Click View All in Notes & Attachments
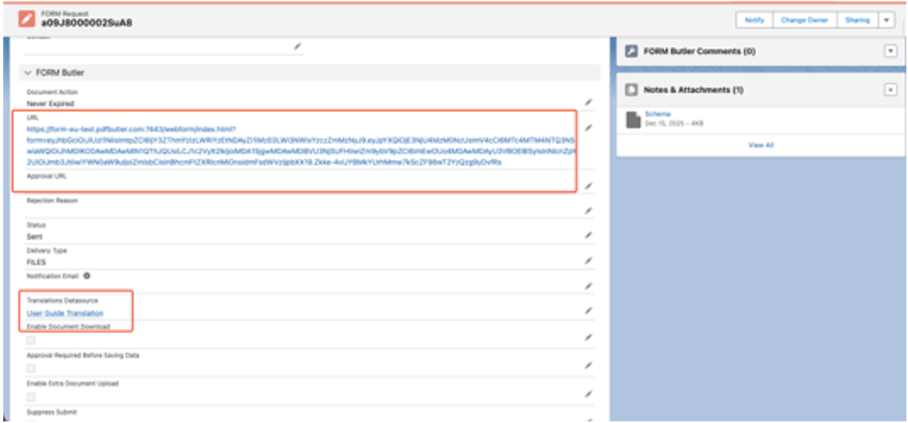Screen dimensions: 908x423 tap(760, 145)
